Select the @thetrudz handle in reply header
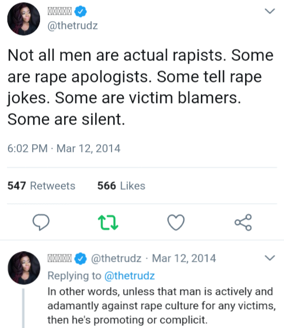This screenshot has height=328, width=284. click(x=116, y=258)
